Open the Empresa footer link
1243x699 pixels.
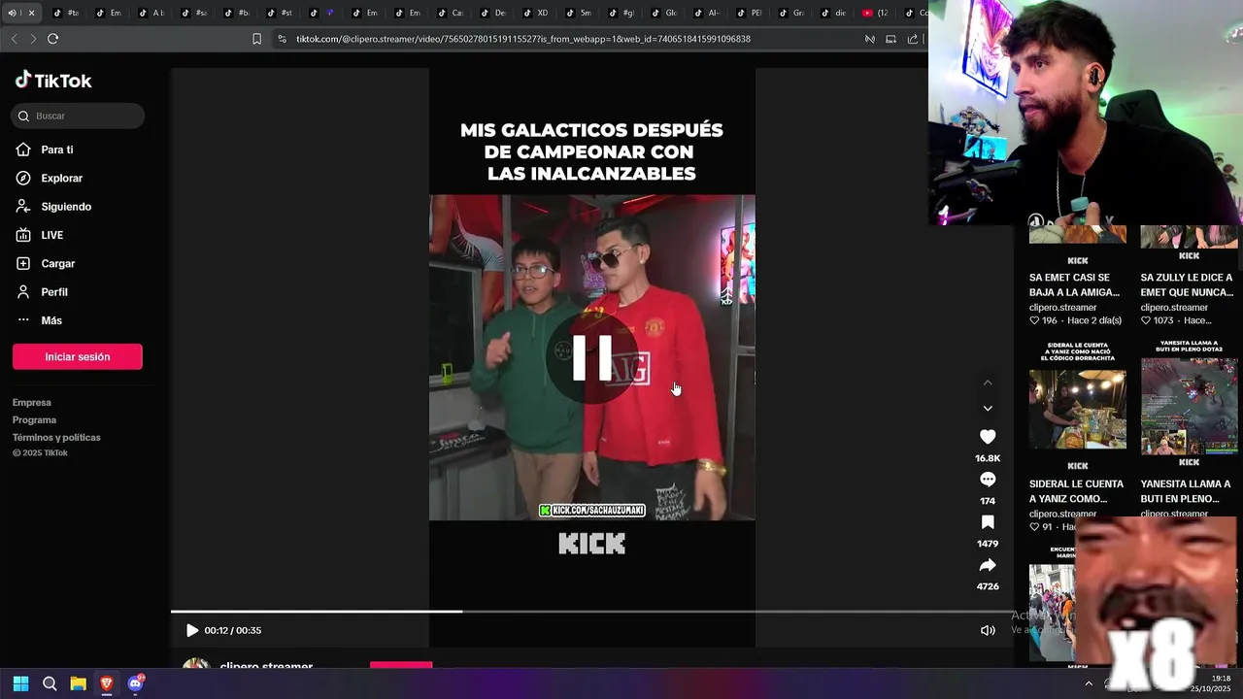(32, 402)
